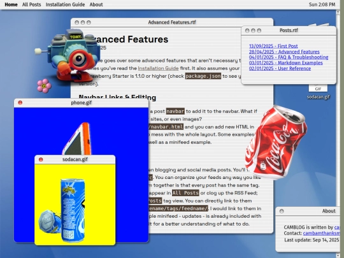This screenshot has width=344, height=258.
Task: Click the 'package.json' code snippet
Action: point(203,76)
